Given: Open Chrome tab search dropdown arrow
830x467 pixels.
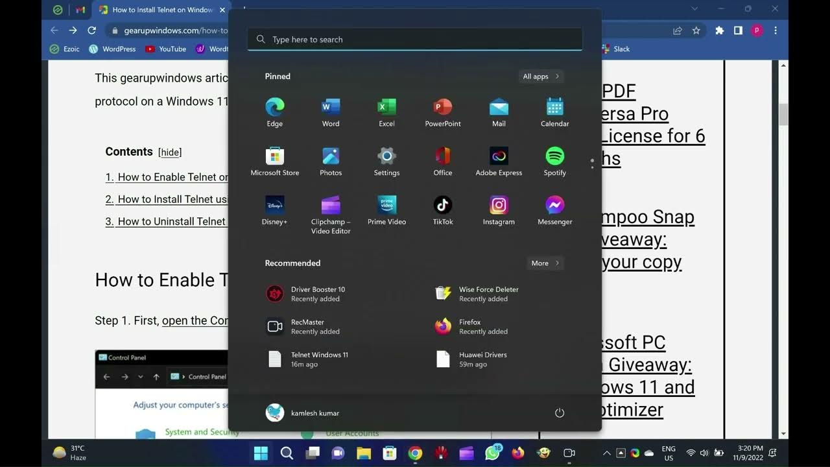Looking at the screenshot, I should (x=694, y=9).
